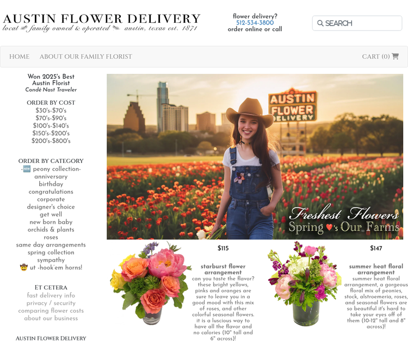This screenshot has width=408, height=341.
Task: Click the ORDER BY COST heading
Action: pos(51,103)
